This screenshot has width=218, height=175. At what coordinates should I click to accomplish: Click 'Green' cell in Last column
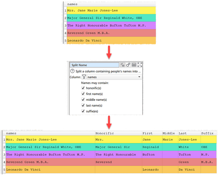(x=189, y=162)
